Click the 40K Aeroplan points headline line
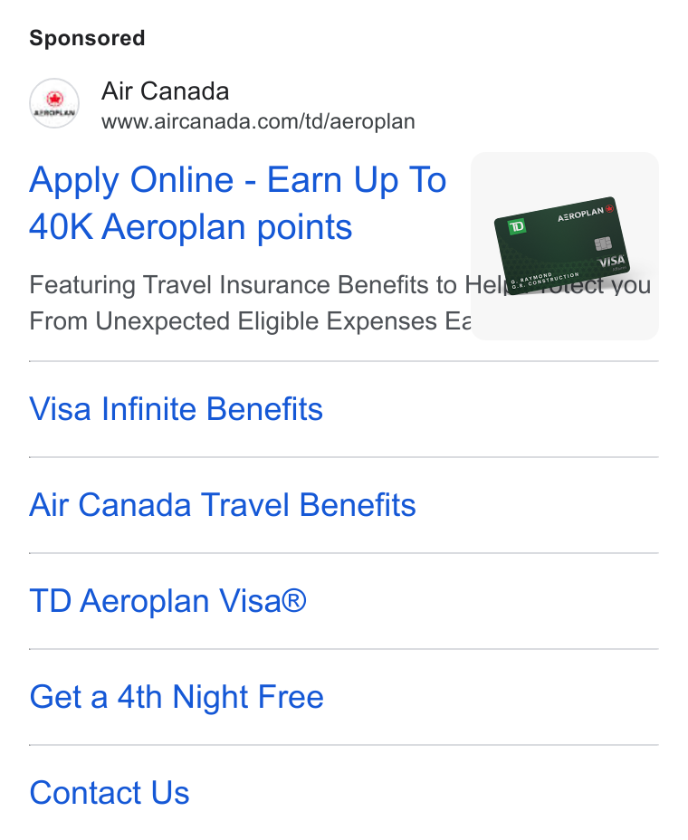 tap(191, 226)
